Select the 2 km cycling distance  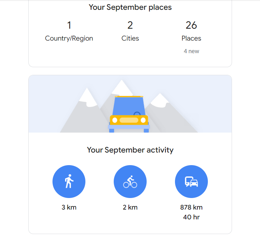point(130,207)
